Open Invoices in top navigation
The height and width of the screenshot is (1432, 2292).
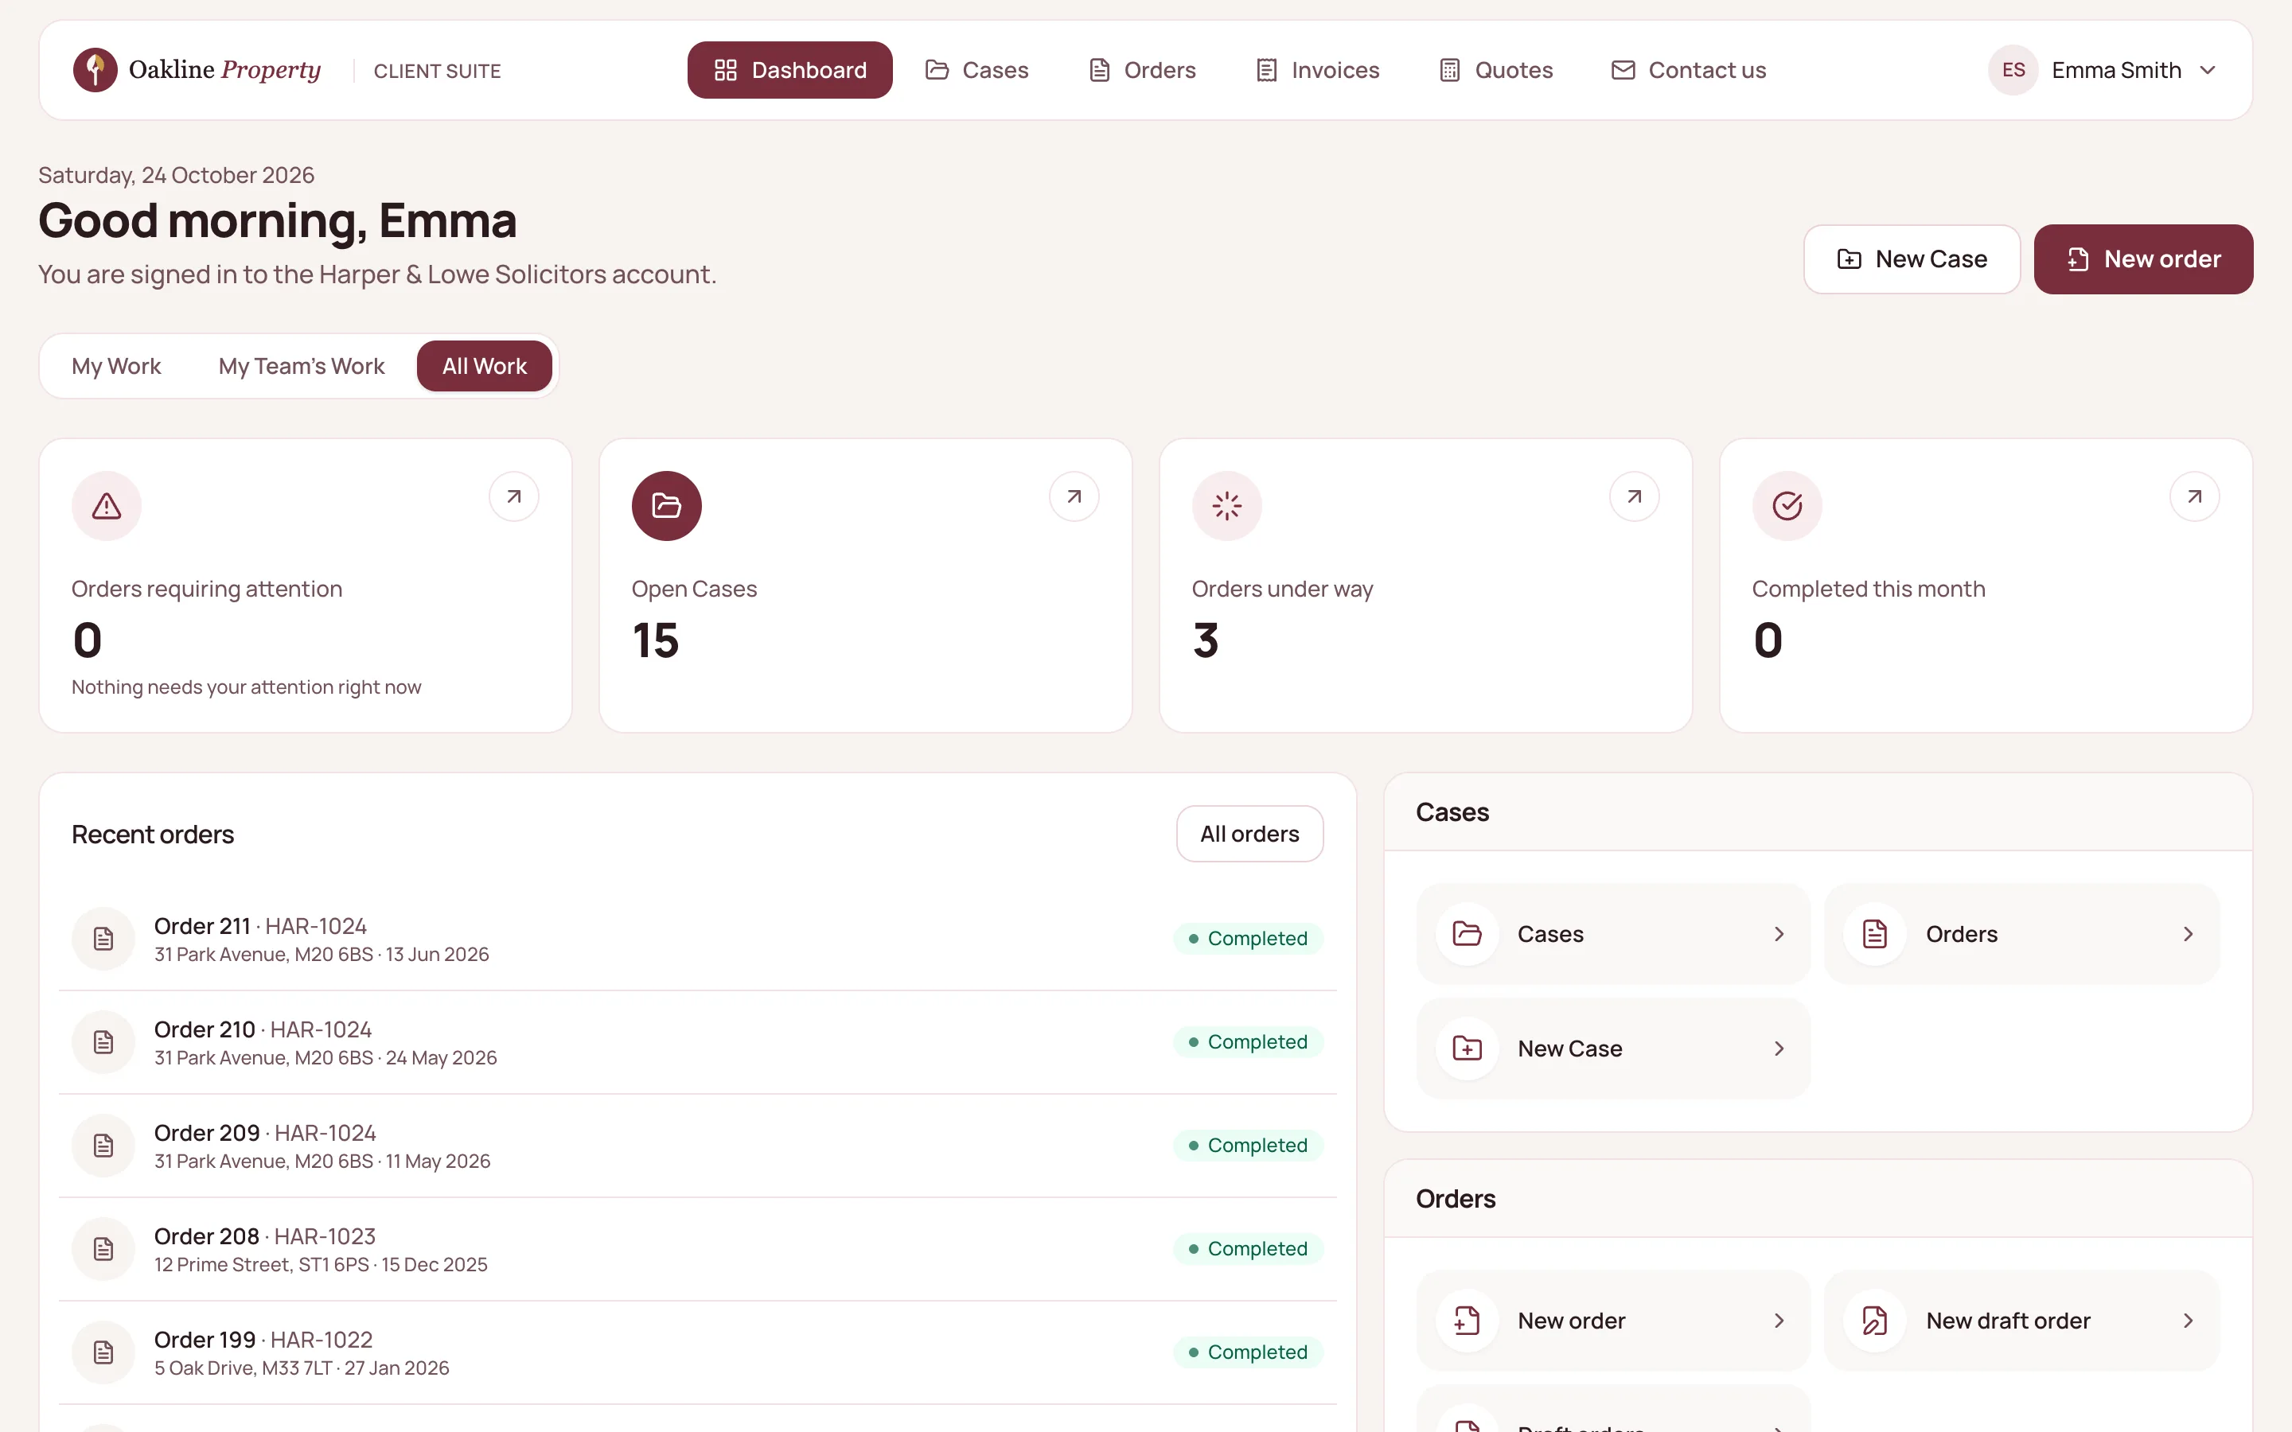1317,70
